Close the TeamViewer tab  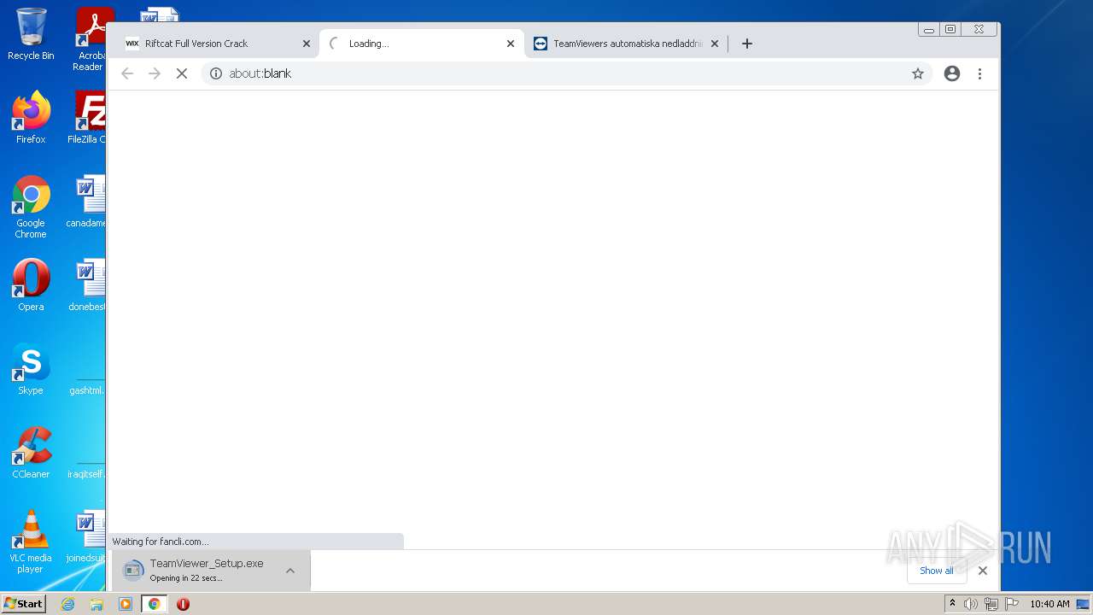click(x=715, y=44)
